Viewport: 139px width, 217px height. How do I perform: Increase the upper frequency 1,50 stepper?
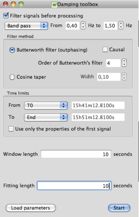121,24
